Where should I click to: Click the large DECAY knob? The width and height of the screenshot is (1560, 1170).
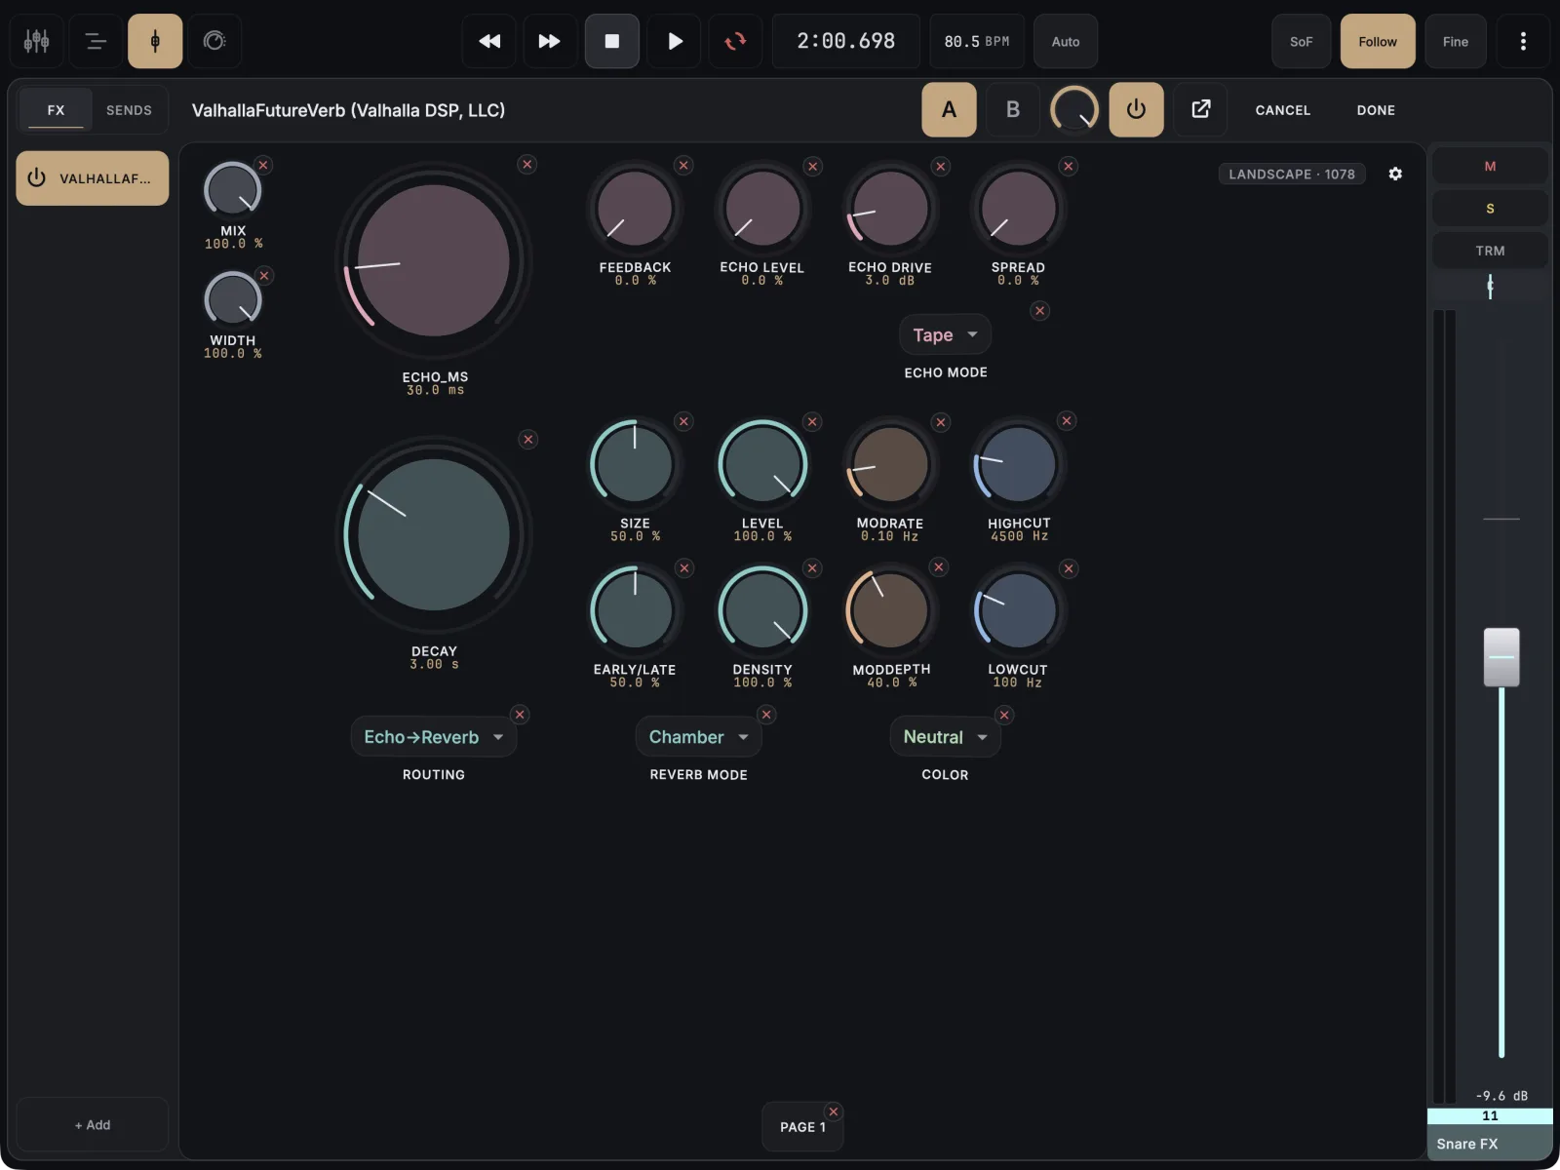click(x=434, y=535)
